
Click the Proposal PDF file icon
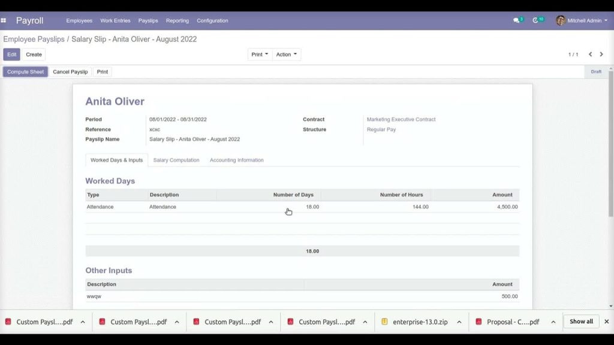click(x=478, y=322)
